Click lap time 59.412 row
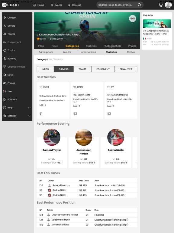The height and width of the screenshot is (233, 174). 87,190
